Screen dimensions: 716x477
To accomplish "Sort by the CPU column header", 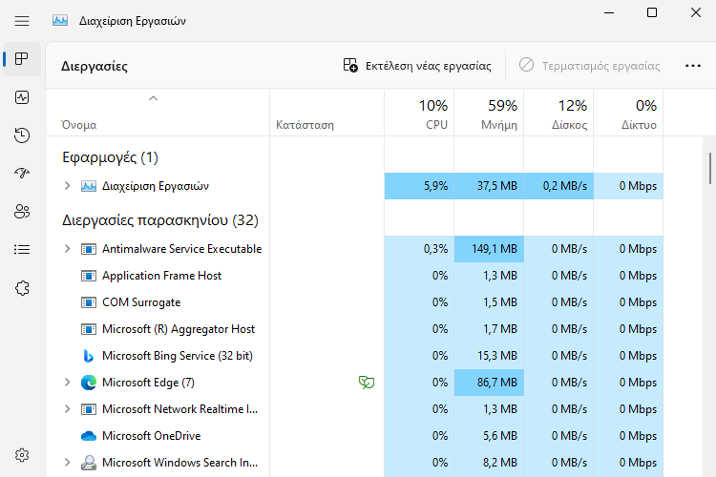I will click(x=419, y=114).
